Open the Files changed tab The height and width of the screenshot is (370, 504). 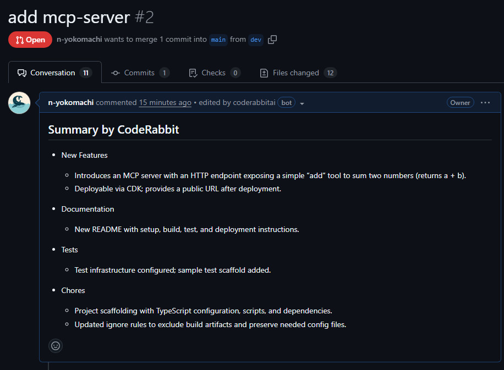point(298,73)
